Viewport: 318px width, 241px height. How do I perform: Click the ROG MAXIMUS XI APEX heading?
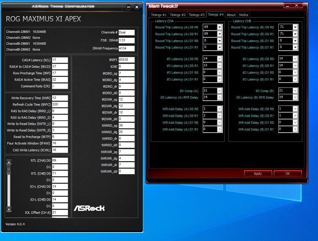43,19
